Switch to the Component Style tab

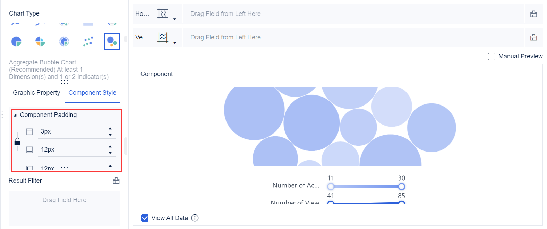92,93
